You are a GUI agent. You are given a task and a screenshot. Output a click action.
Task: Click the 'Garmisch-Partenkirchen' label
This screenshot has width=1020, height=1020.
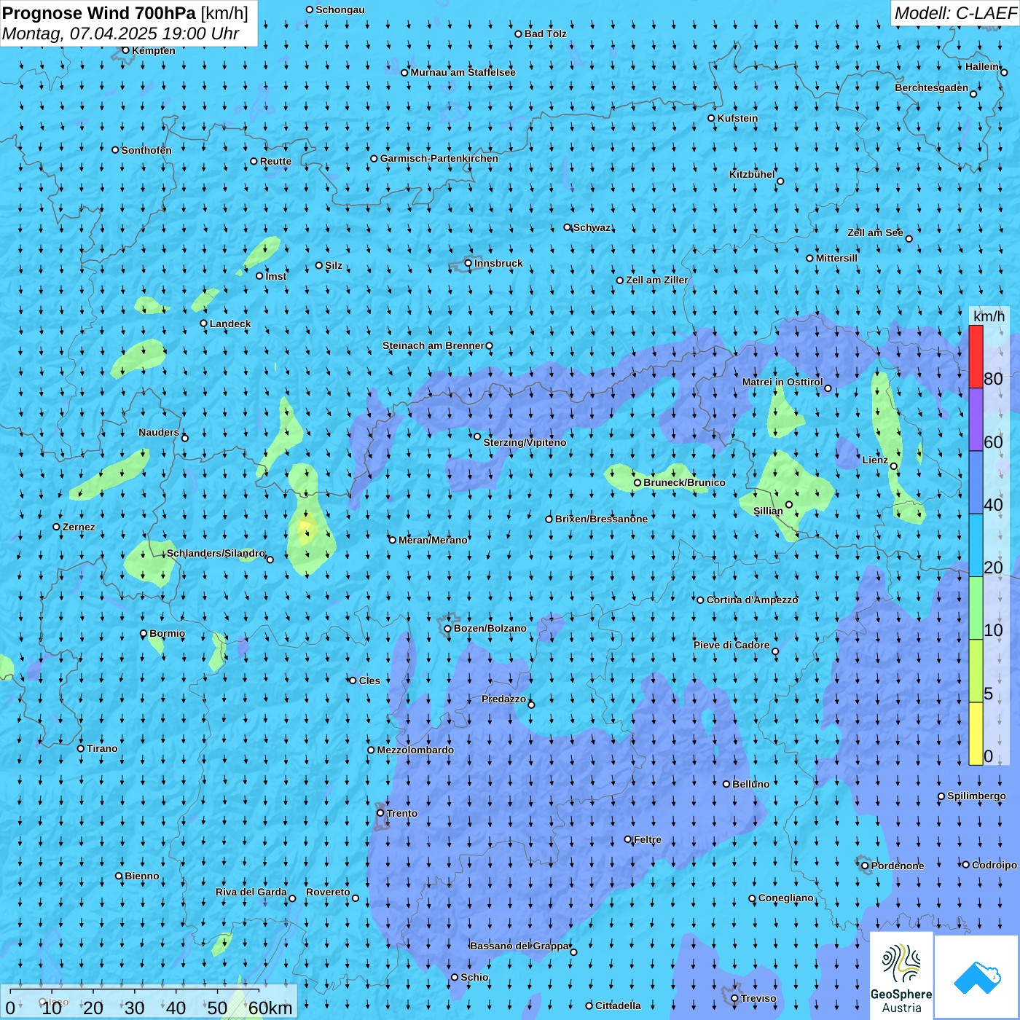click(439, 158)
